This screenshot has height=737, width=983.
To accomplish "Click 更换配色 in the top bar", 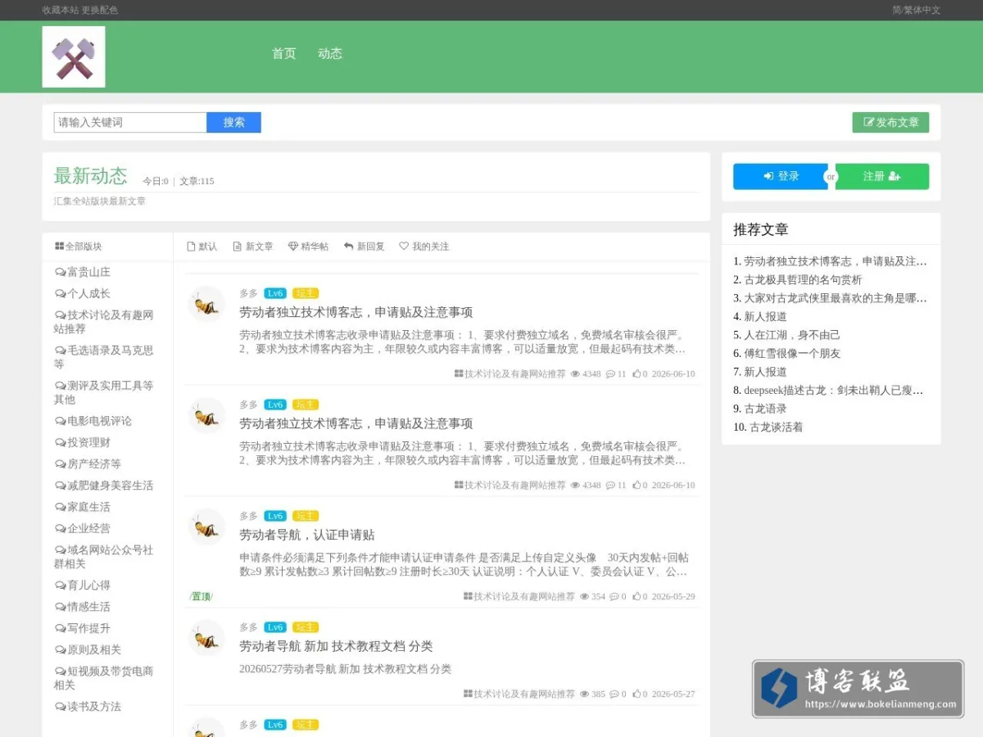I will click(100, 10).
